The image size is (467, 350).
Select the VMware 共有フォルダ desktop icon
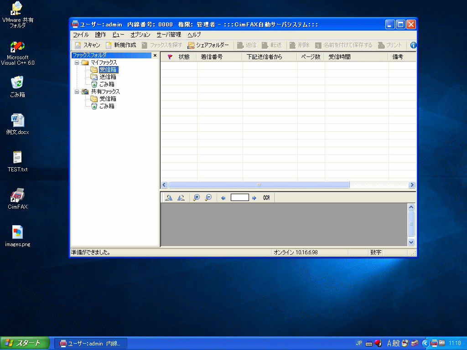[x=18, y=15]
